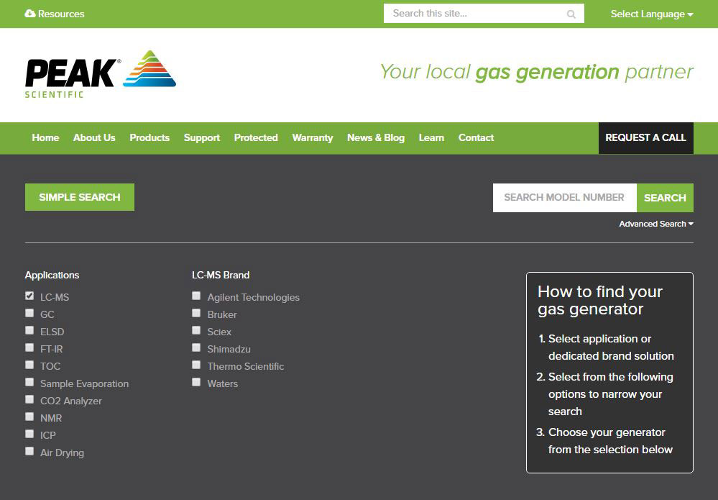Check the Sample Evaporation checkbox
Image resolution: width=718 pixels, height=500 pixels.
(29, 382)
